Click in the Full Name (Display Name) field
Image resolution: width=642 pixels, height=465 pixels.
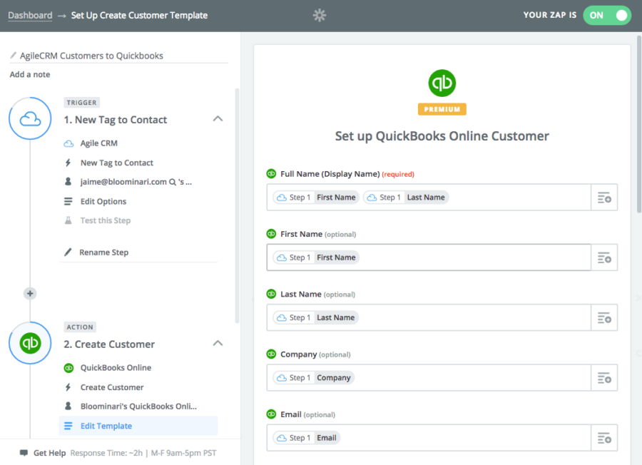pyautogui.click(x=429, y=198)
